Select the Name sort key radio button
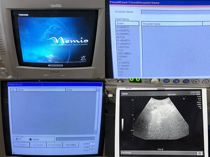The image size is (210, 157). coord(31,139)
